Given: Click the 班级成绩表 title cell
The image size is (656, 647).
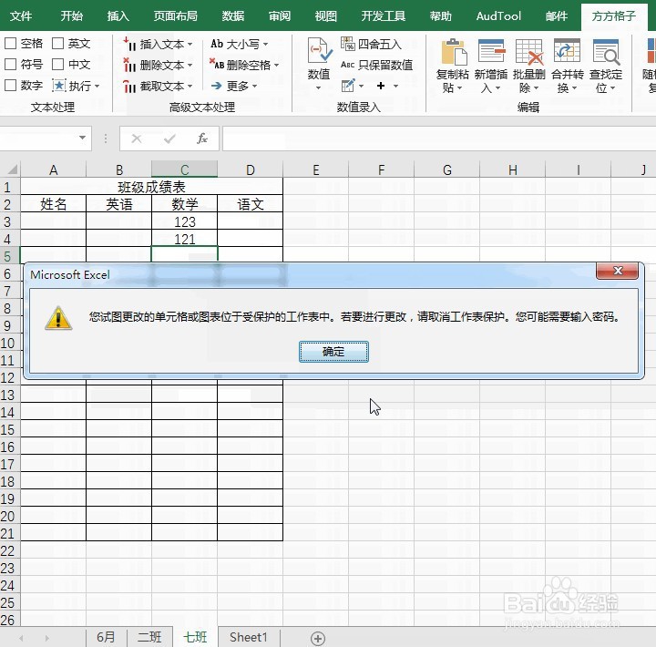Looking at the screenshot, I should coord(151,187).
